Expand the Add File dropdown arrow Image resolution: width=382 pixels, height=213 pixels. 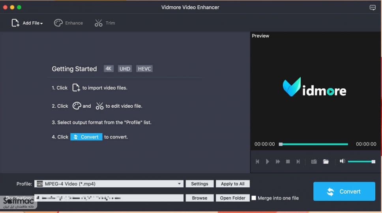point(41,23)
